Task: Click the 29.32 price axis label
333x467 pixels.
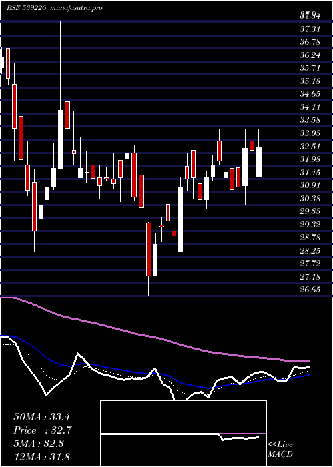Action: [x=310, y=225]
